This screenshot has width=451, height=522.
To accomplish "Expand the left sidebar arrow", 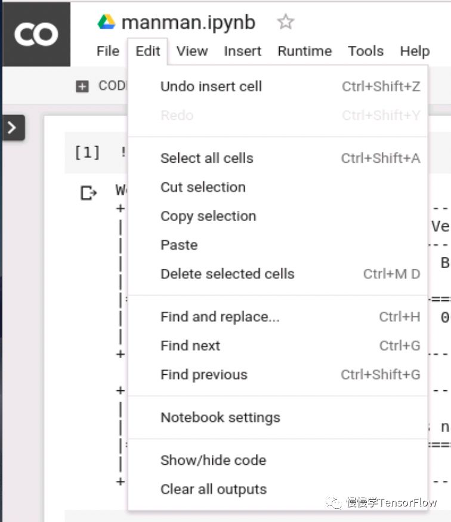I will [x=13, y=128].
